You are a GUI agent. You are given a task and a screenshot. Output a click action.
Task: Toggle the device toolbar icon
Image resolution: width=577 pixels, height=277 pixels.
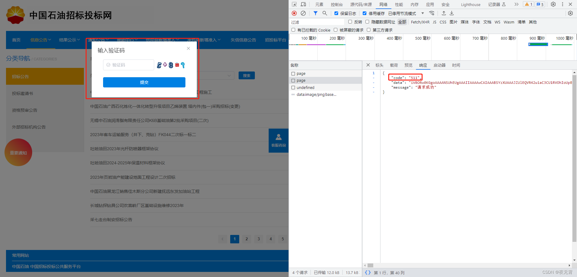(x=303, y=4)
